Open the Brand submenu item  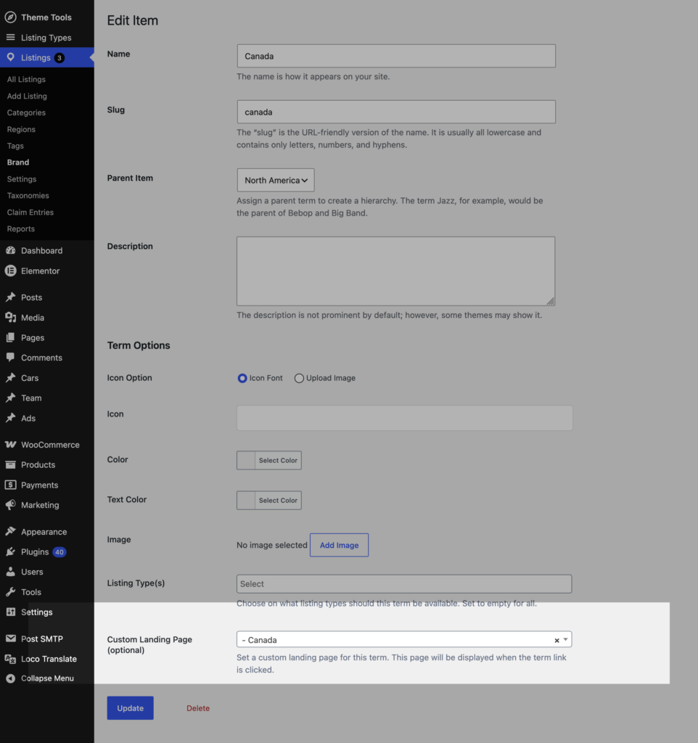click(x=18, y=162)
